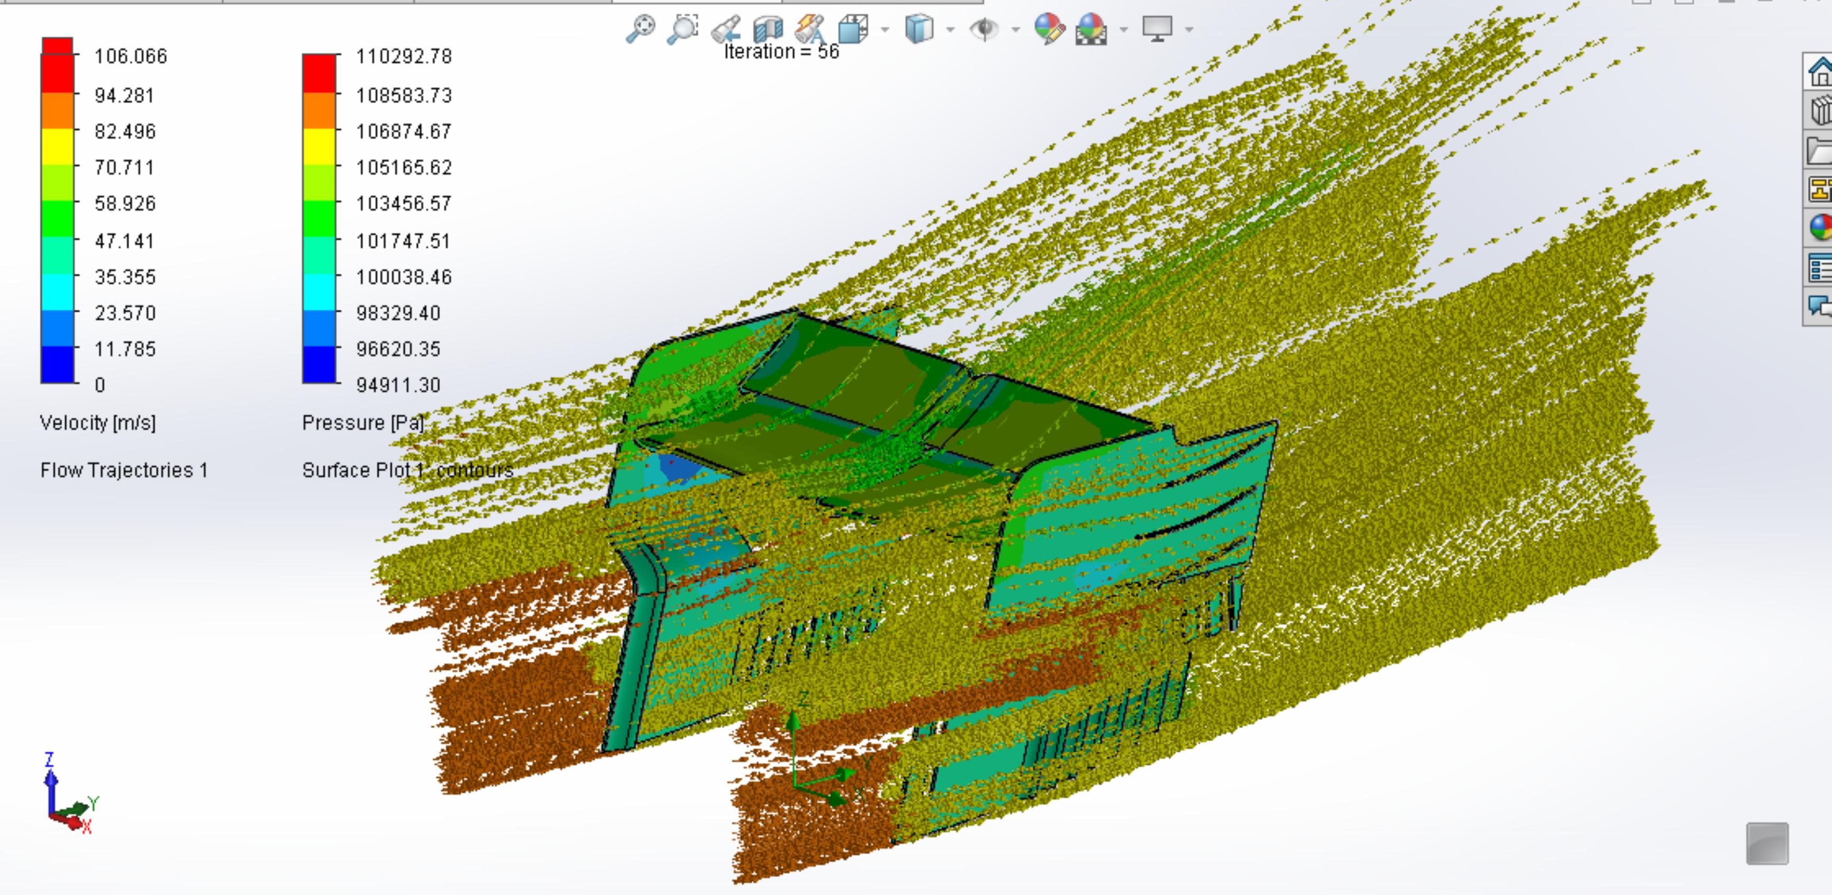Click the Zoom to Fit magnifier icon
Screen dimensions: 1832x895
[640, 28]
